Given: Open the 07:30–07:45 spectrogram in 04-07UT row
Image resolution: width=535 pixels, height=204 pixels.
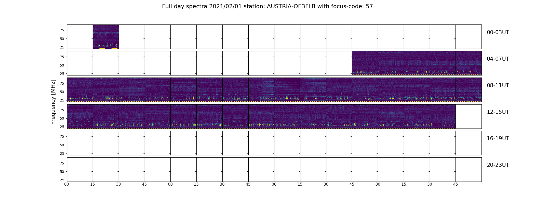Looking at the screenshot, I should (x=443, y=63).
